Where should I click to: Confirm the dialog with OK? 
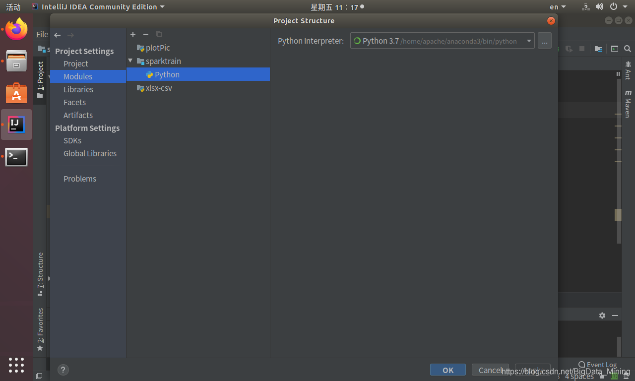448,370
